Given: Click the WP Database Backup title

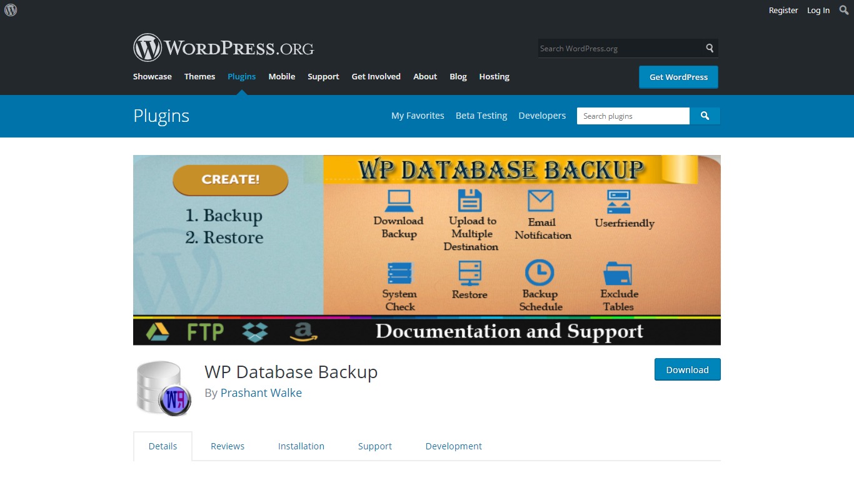Looking at the screenshot, I should pos(291,372).
